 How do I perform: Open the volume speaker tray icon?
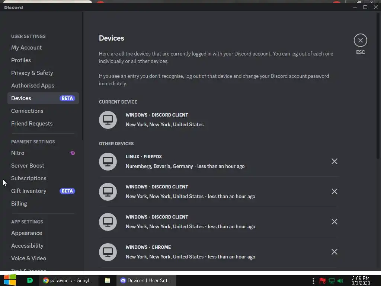pyautogui.click(x=340, y=281)
